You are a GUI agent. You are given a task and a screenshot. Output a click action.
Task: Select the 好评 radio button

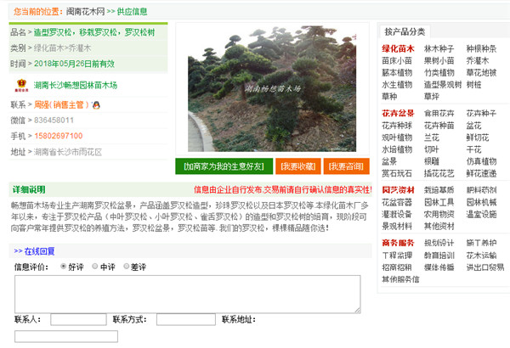click(63, 267)
